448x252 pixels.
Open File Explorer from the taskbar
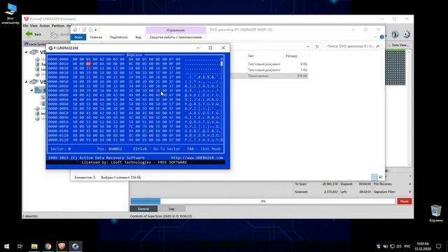[x=34, y=246]
